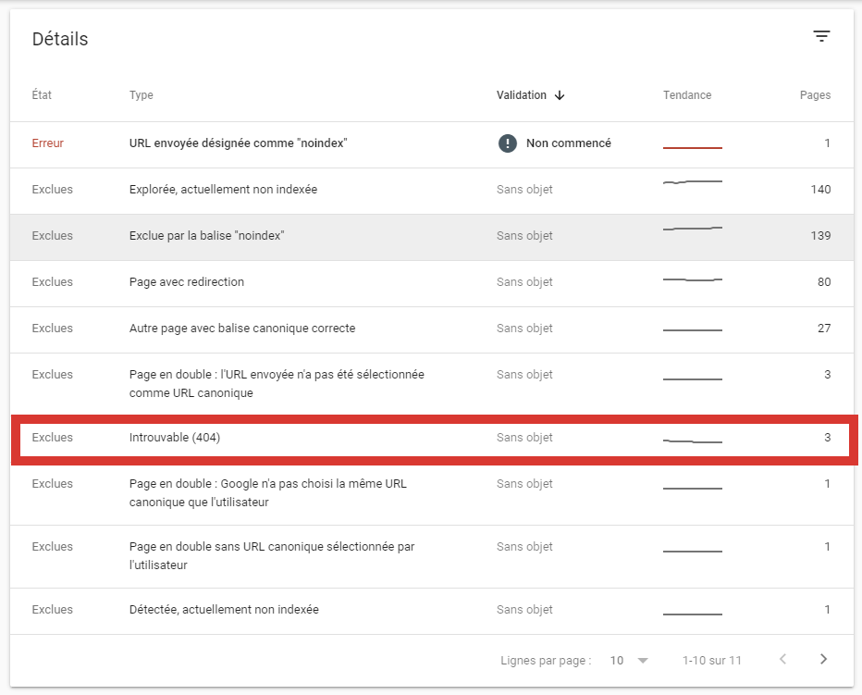Click the sort arrow next to Validation
This screenshot has width=862, height=695.
pyautogui.click(x=560, y=95)
